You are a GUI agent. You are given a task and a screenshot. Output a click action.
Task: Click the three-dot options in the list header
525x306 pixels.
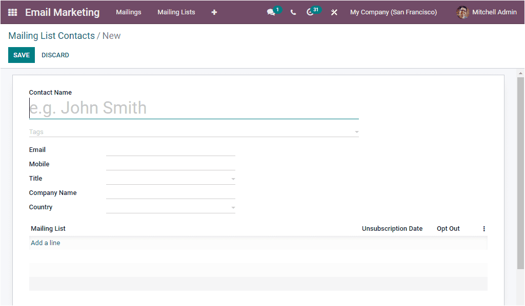coord(483,228)
